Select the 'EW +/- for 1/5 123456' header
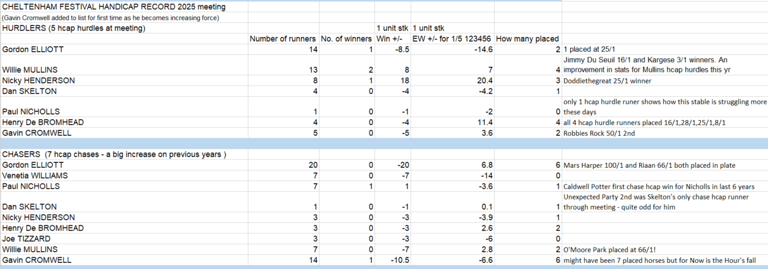This screenshot has height=269, width=768. pyautogui.click(x=451, y=39)
